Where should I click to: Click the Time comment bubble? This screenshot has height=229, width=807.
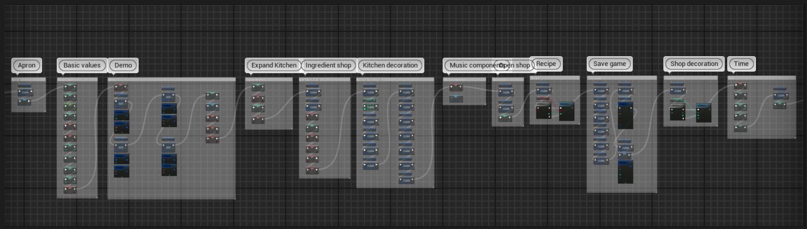[741, 64]
